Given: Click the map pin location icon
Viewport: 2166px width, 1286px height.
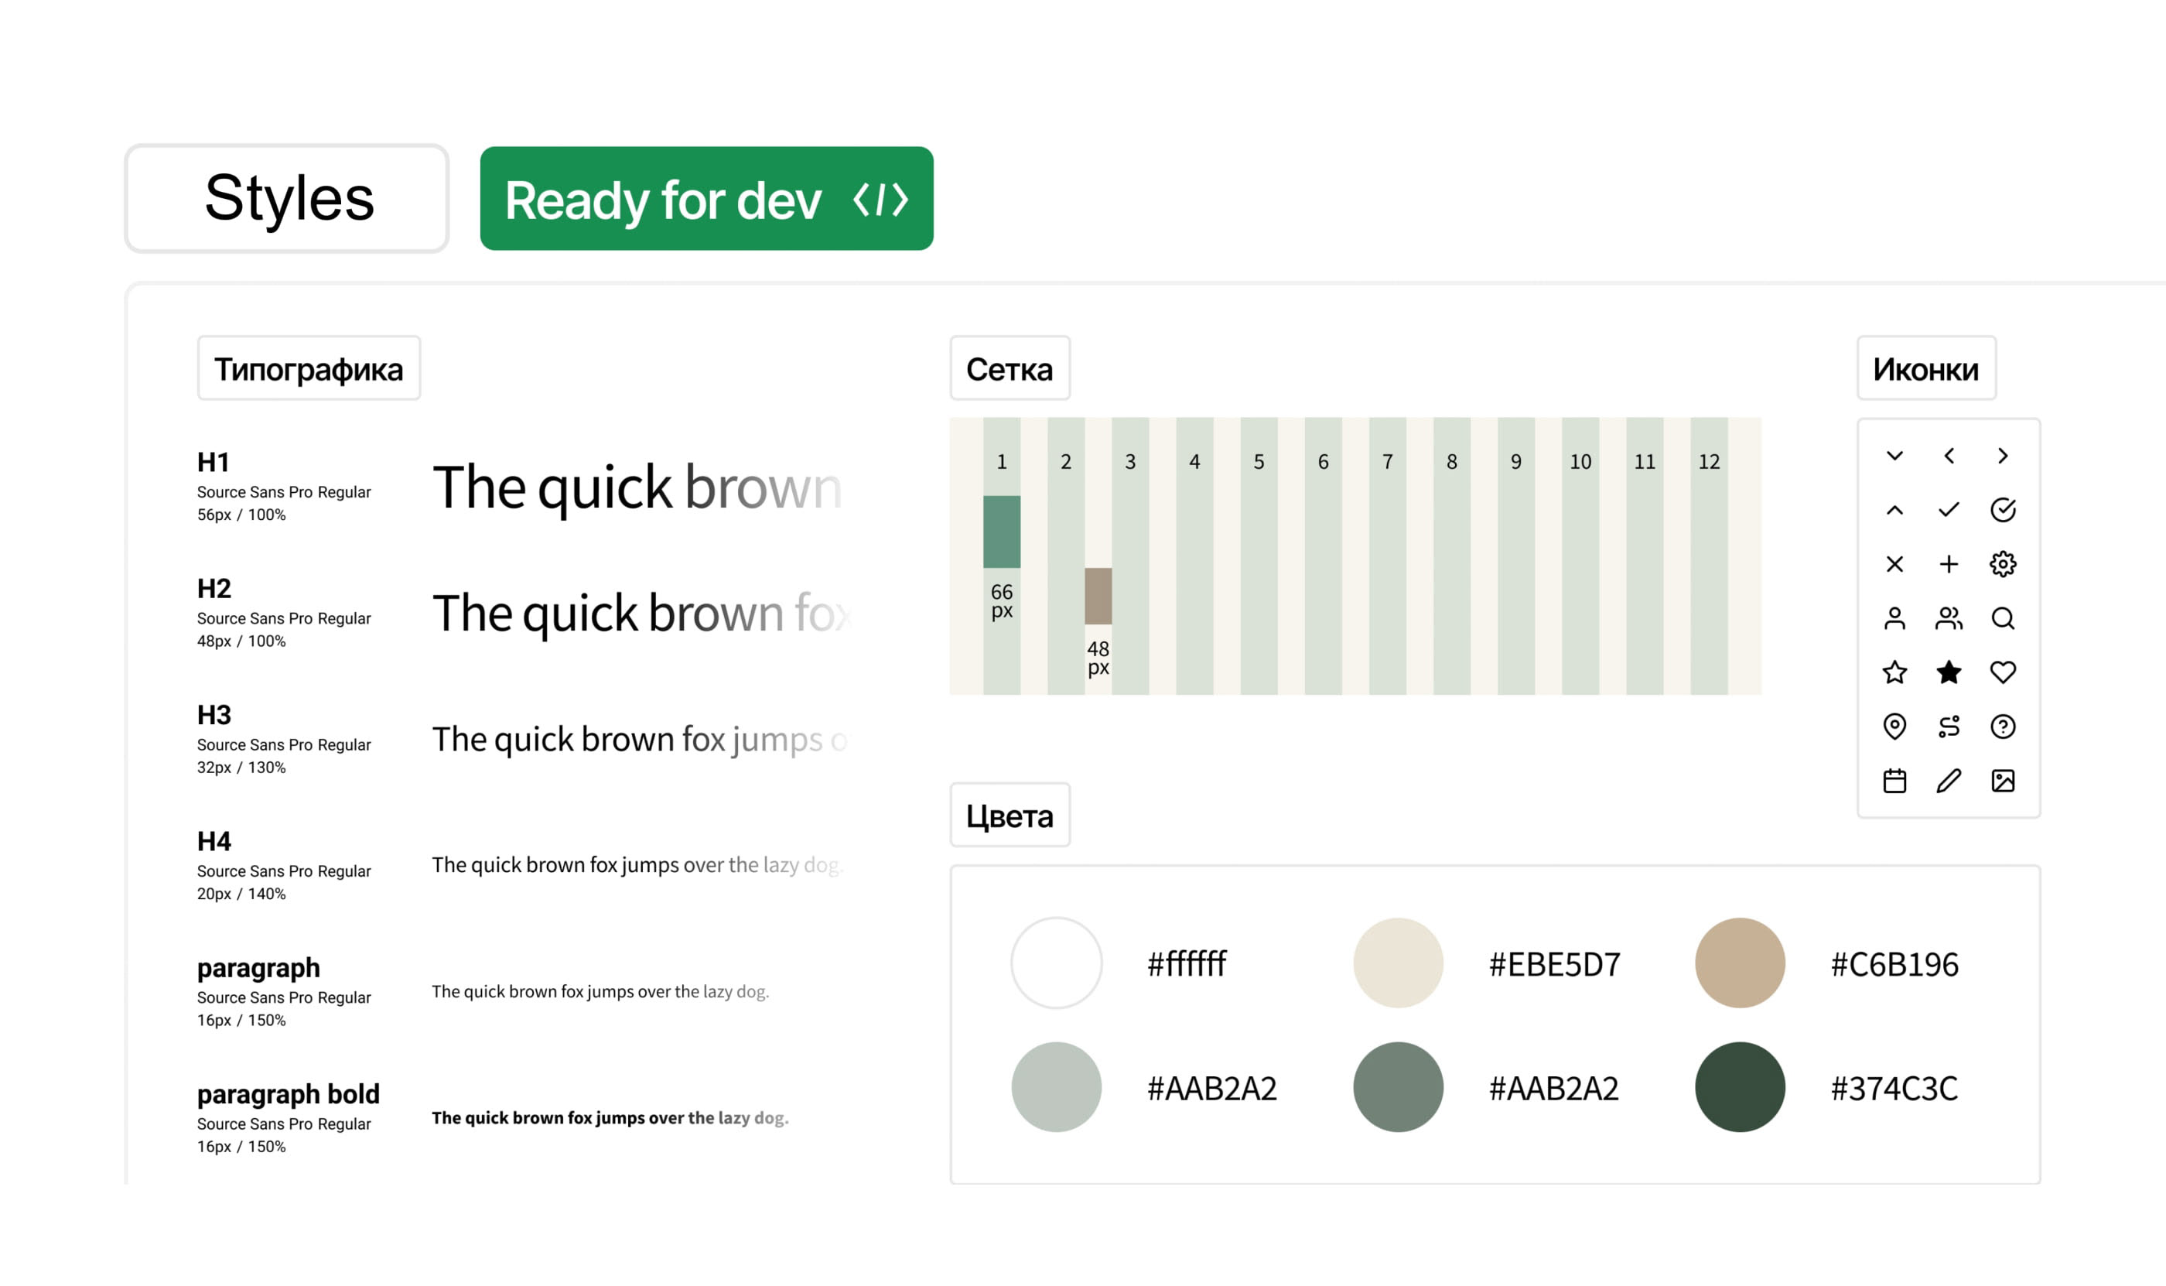Looking at the screenshot, I should pyautogui.click(x=1894, y=727).
